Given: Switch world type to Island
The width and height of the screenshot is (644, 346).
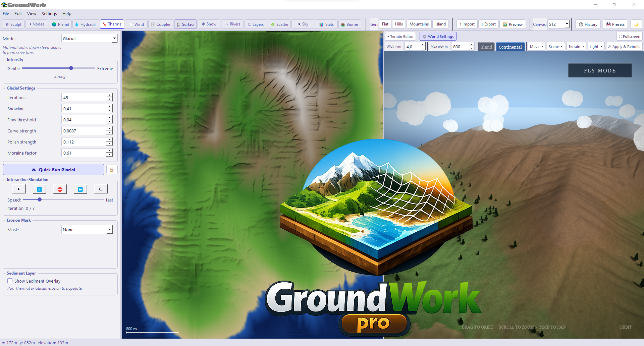Looking at the screenshot, I should click(x=486, y=47).
